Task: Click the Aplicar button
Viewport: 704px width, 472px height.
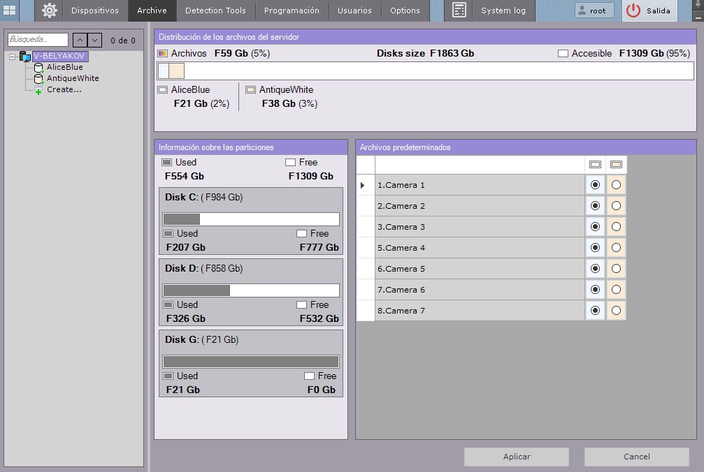Action: 517,457
